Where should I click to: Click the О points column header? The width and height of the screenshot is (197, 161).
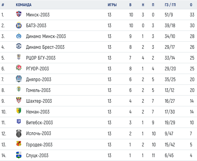click(x=191, y=5)
